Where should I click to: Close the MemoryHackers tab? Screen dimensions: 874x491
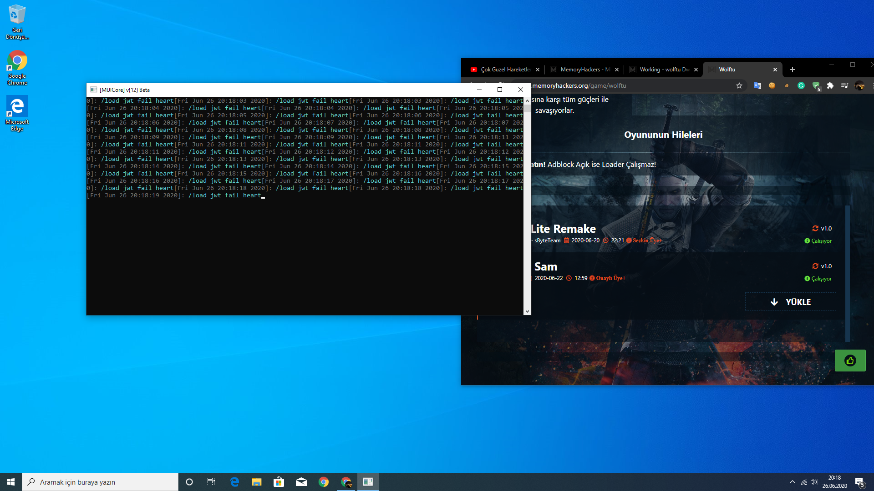[617, 70]
